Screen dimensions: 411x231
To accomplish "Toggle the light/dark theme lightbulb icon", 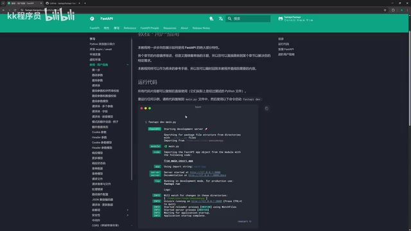I will (211, 19).
